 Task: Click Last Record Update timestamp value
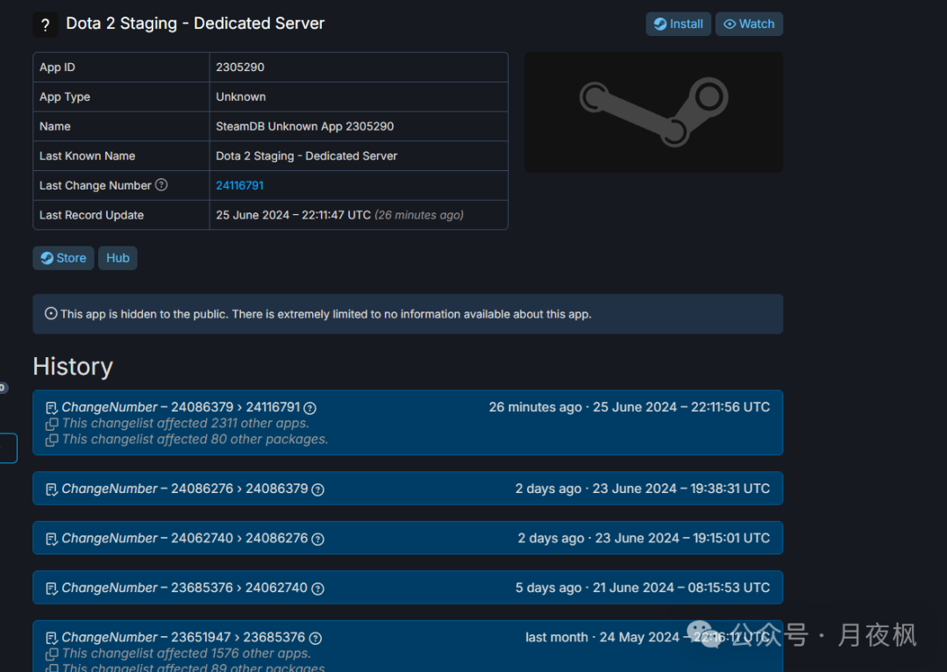click(340, 215)
